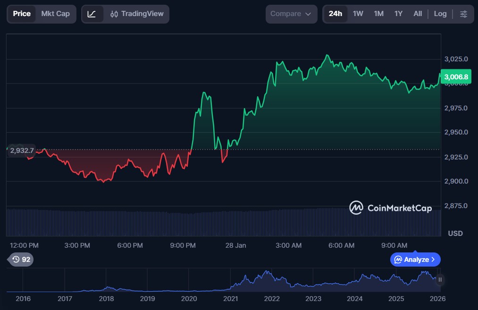Toggle the Log scale option
This screenshot has width=478, height=310.
[440, 14]
